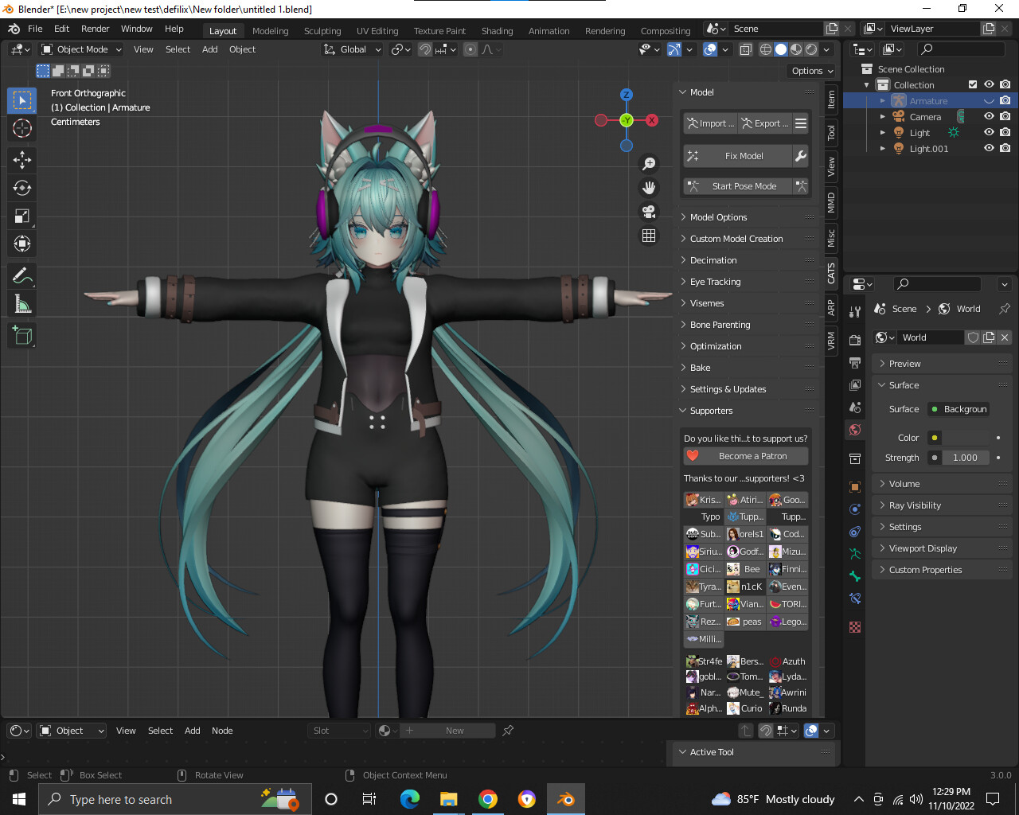Hide Light.001 with its eye icon
The width and height of the screenshot is (1019, 815).
coord(989,148)
